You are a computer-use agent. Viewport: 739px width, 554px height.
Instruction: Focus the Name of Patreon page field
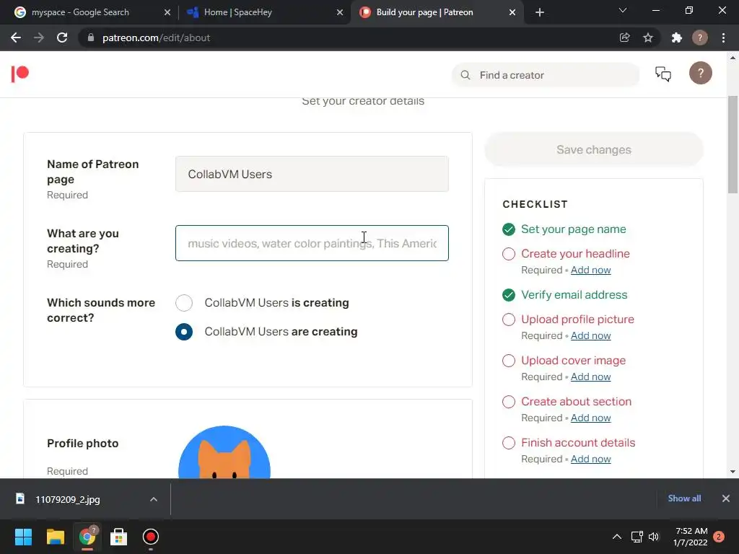point(312,174)
